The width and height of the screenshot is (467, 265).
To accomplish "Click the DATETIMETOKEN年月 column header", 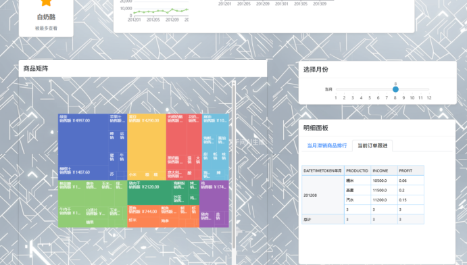I will coord(323,170).
